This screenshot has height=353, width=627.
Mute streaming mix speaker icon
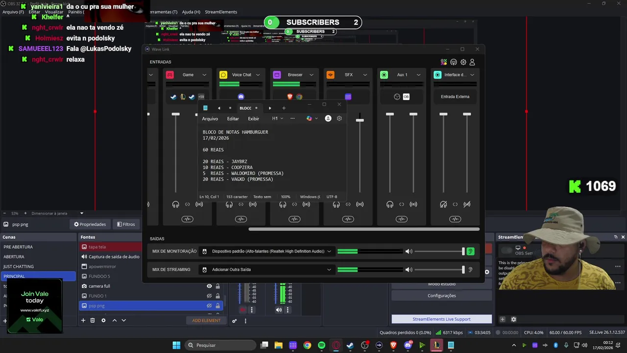409,270
